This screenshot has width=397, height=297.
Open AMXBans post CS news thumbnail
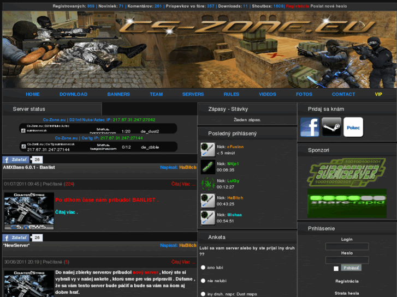click(29, 211)
